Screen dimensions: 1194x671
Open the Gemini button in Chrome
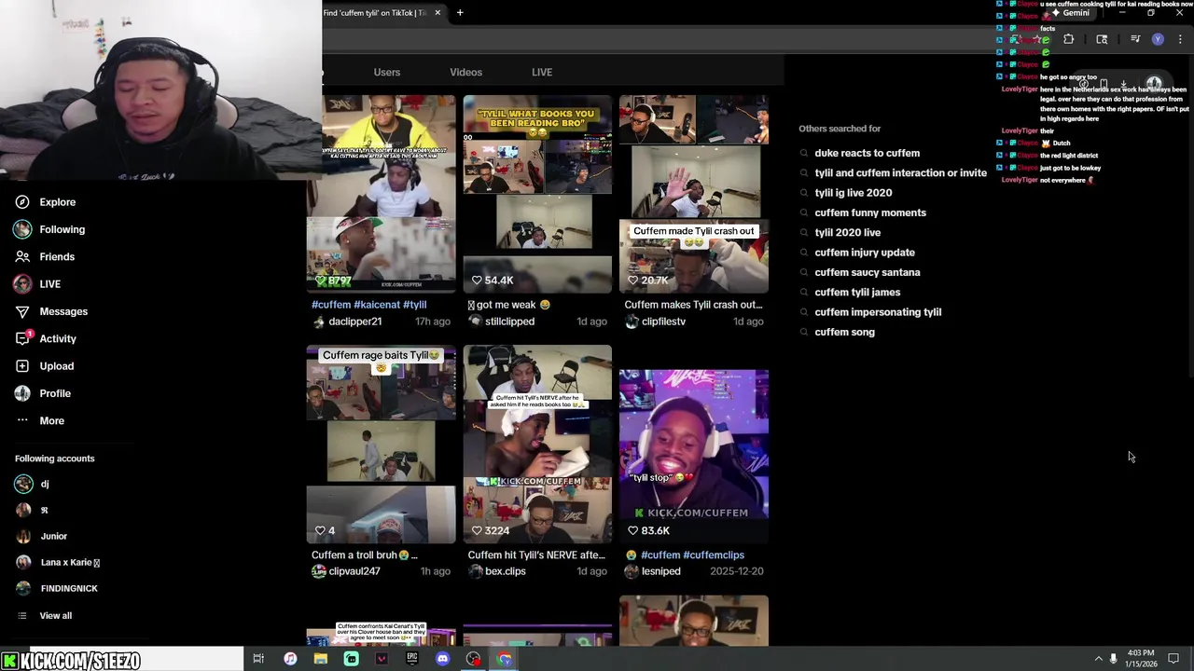1069,13
